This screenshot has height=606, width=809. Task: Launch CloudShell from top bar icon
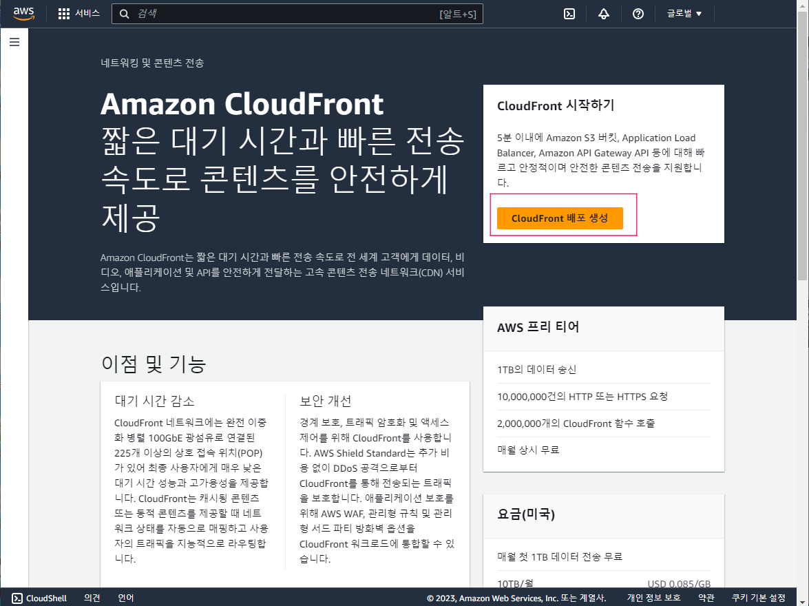569,14
